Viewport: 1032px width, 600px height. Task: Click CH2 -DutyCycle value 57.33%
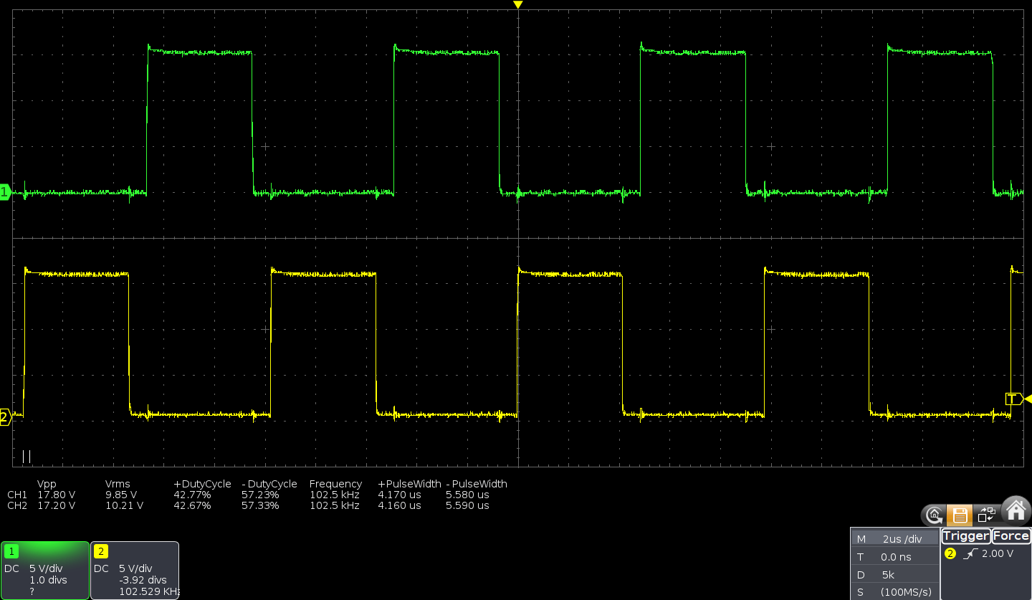point(260,505)
